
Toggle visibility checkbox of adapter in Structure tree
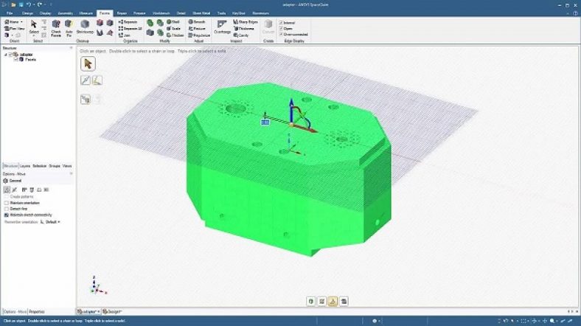tap(11, 55)
